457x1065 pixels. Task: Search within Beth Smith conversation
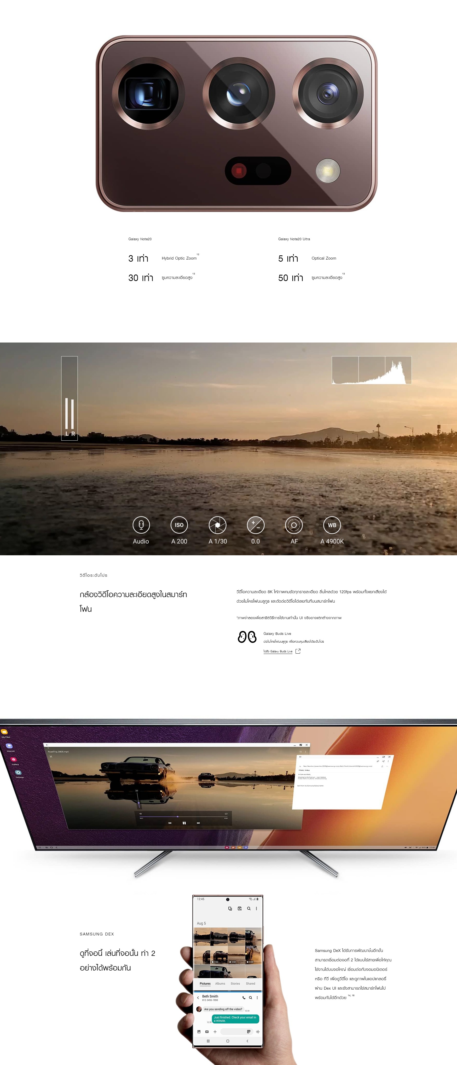[250, 997]
